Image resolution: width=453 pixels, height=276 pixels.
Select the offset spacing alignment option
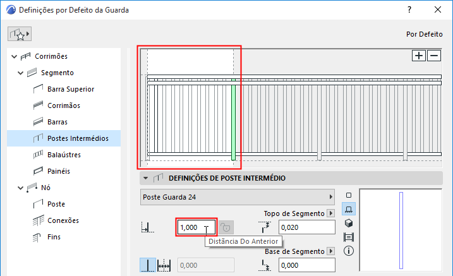[x=164, y=265]
